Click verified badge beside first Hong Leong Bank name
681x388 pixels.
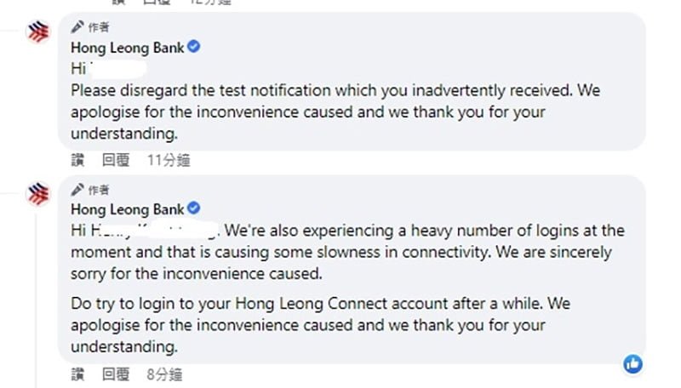coord(194,47)
